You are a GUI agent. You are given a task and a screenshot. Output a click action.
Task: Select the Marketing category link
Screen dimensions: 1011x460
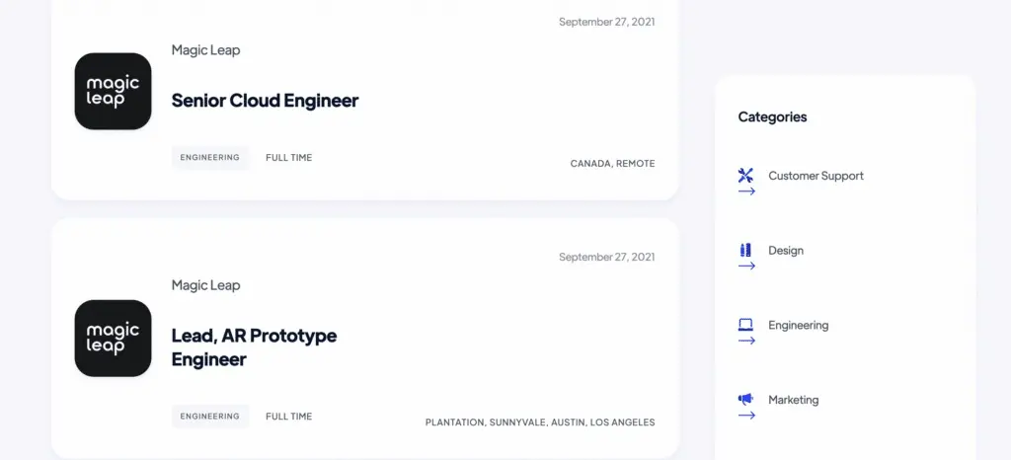tap(793, 400)
